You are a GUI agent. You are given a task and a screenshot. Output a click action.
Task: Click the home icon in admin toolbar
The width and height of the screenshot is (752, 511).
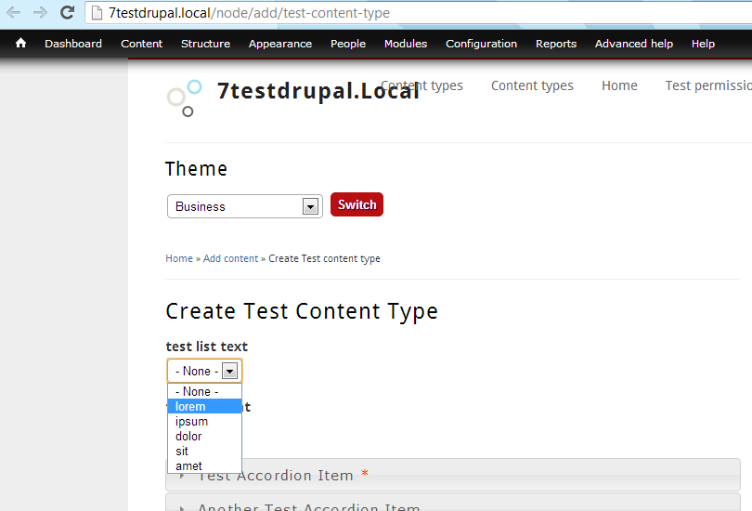click(x=20, y=44)
